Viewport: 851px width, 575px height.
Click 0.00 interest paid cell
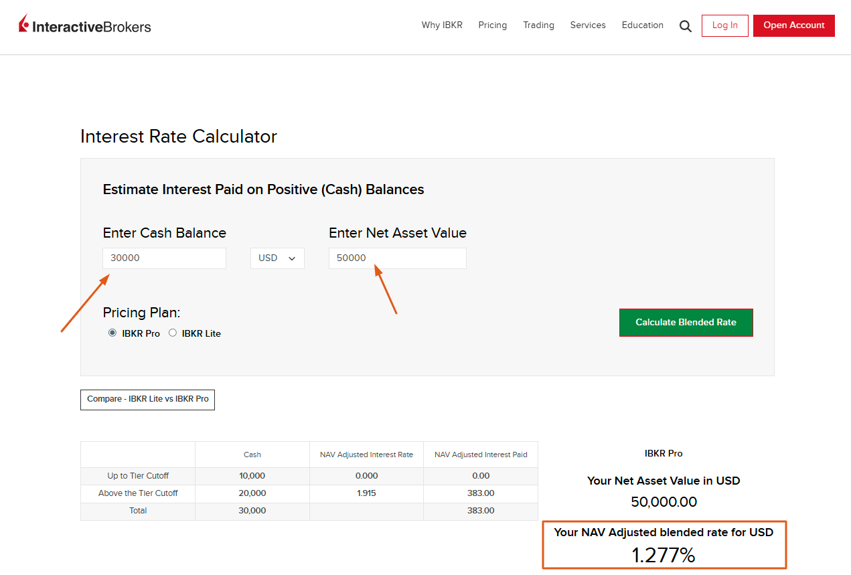coord(481,476)
